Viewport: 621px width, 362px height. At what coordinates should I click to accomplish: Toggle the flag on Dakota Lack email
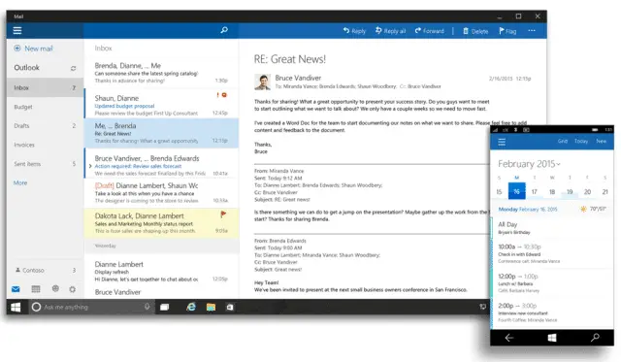coord(223,214)
